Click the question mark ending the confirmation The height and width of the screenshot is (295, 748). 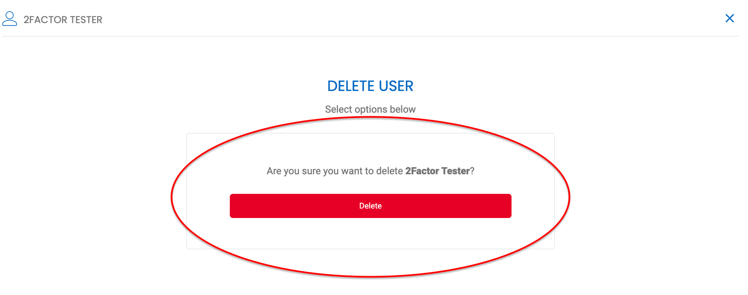pyautogui.click(x=472, y=171)
